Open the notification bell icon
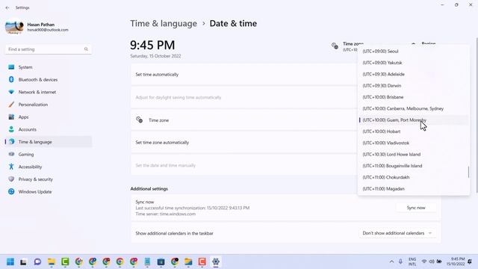The width and height of the screenshot is (478, 269). click(x=470, y=262)
